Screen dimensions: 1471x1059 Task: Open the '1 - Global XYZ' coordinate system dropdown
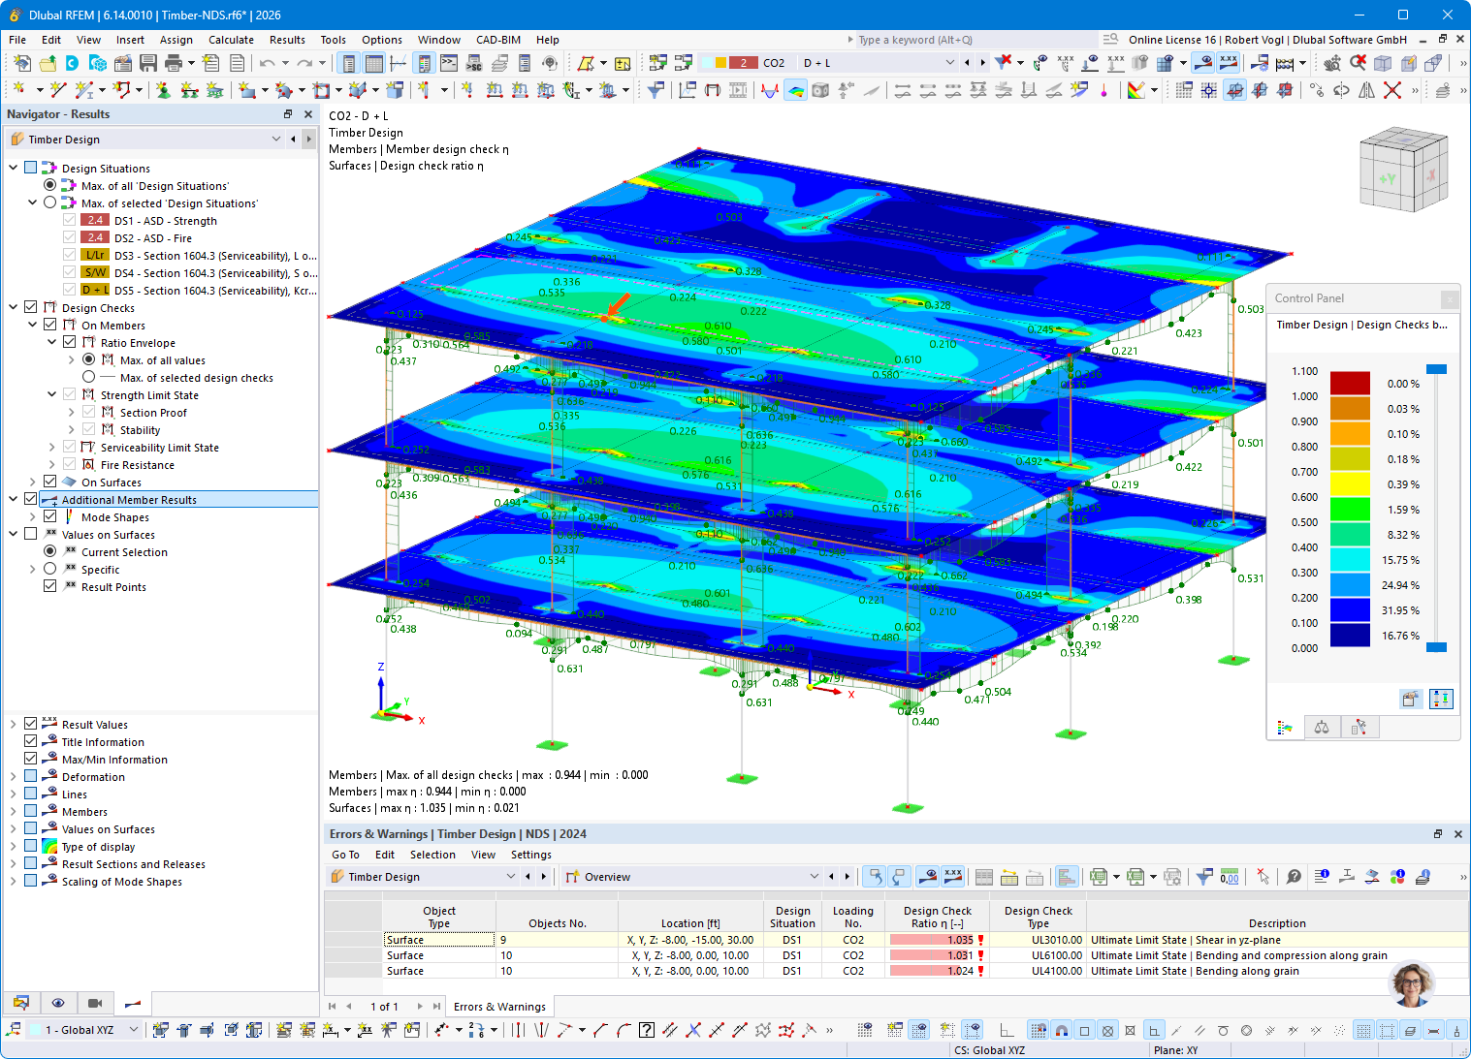tap(133, 1030)
